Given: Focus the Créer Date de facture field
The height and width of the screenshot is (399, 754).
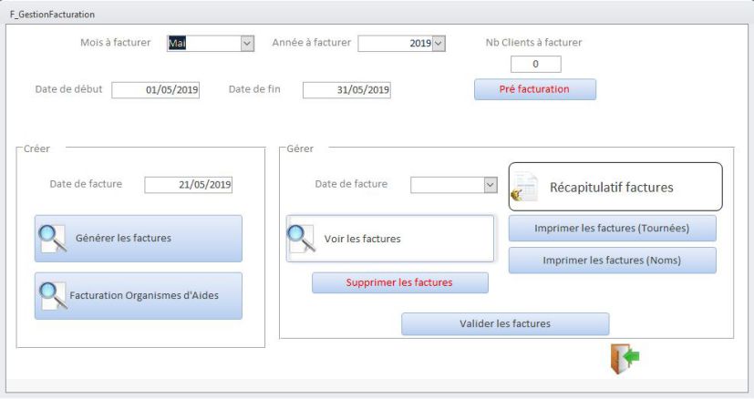Looking at the screenshot, I should point(189,185).
